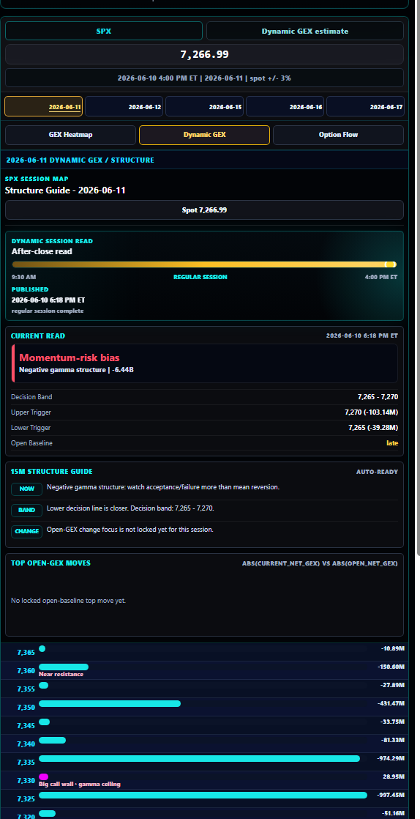Click the Open Baseline 'late' value
The image size is (420, 819).
(x=391, y=443)
